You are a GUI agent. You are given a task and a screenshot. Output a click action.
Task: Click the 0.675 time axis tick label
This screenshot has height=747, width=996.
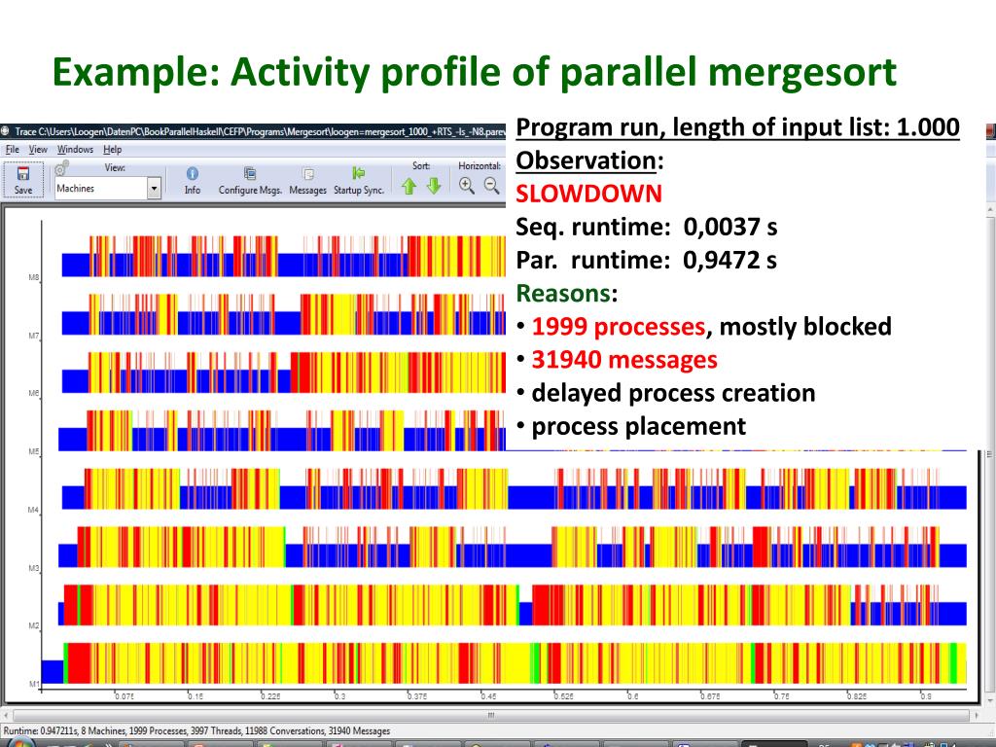(x=710, y=696)
